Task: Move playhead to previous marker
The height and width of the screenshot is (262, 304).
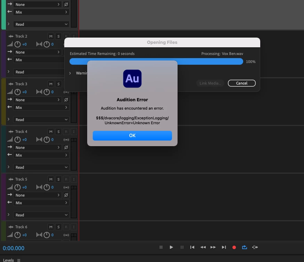Action: click(x=192, y=247)
